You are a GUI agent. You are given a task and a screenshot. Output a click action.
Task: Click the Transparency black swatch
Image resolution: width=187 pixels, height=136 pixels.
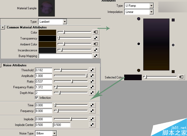[x=47, y=38]
